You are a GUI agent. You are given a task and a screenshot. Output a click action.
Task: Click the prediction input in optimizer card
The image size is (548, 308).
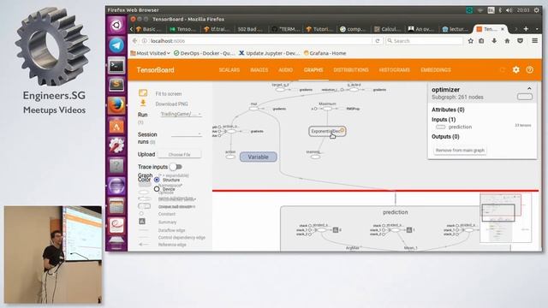(x=460, y=127)
